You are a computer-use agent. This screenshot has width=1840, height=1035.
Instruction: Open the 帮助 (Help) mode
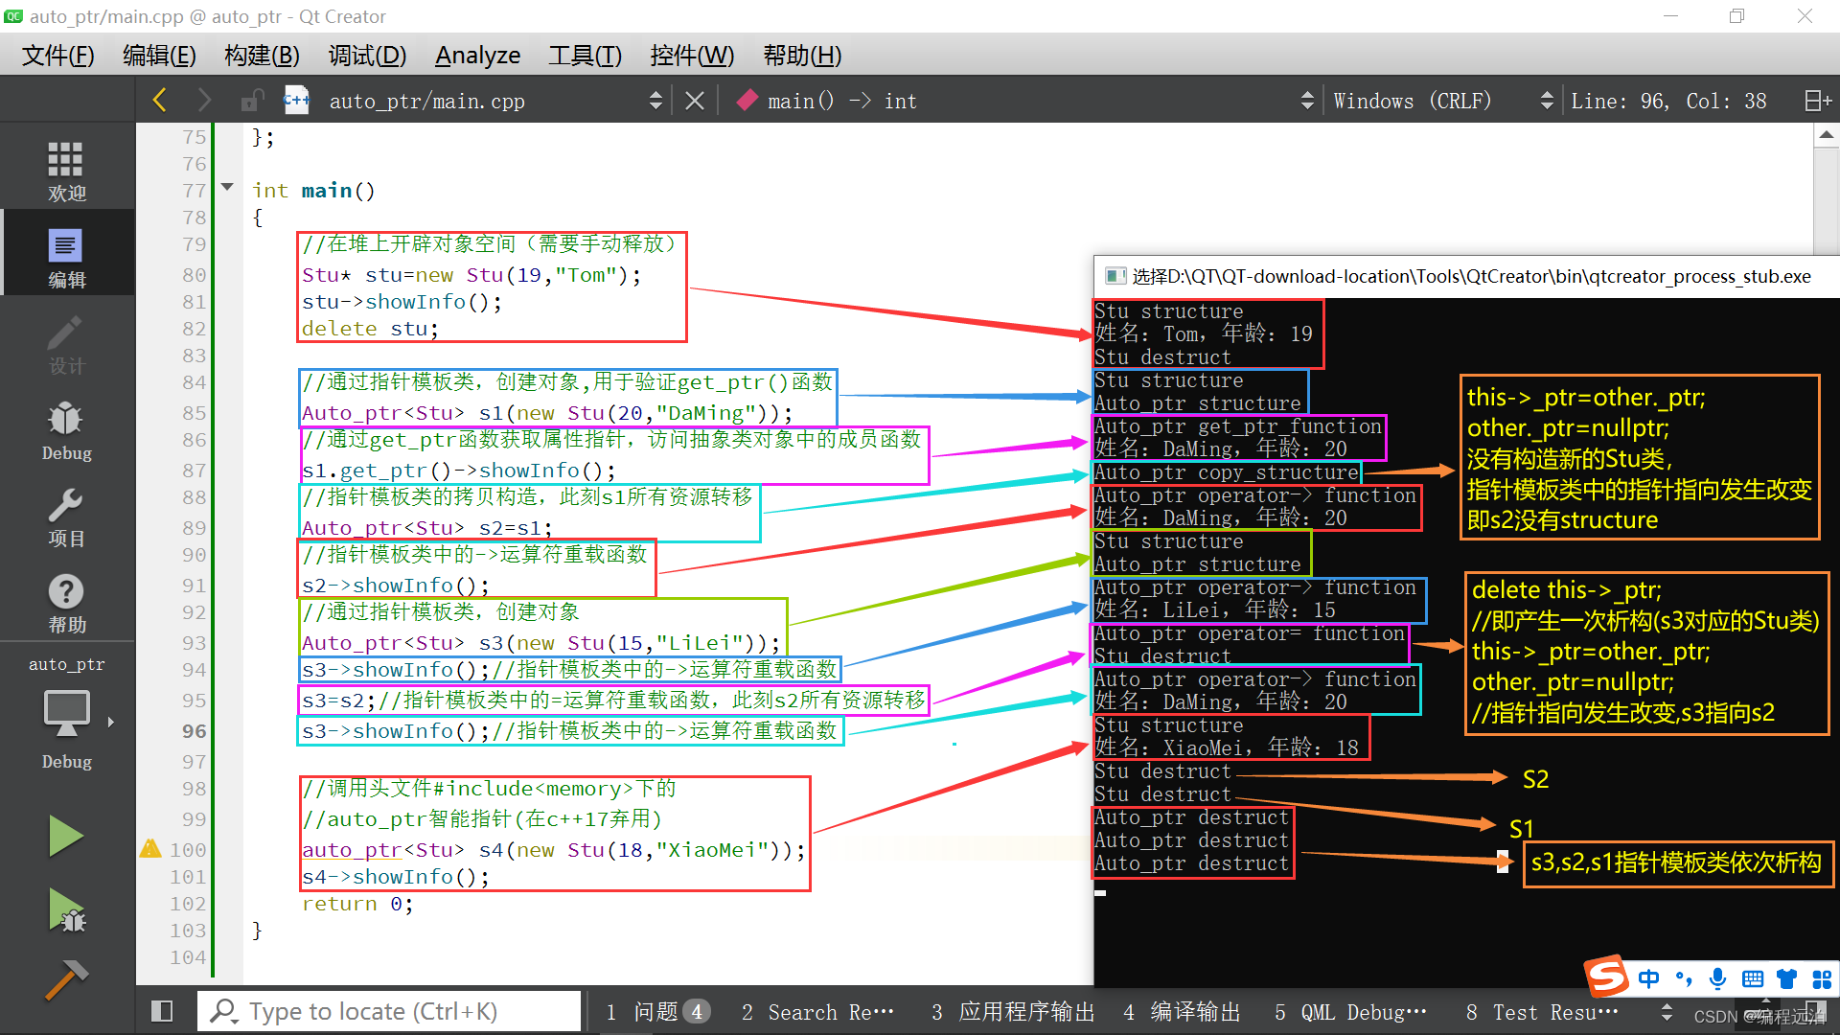[x=65, y=602]
